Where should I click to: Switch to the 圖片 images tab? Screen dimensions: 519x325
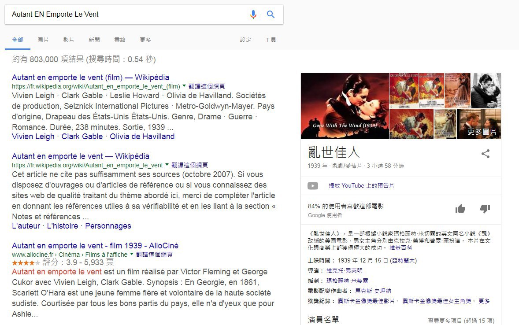43,40
